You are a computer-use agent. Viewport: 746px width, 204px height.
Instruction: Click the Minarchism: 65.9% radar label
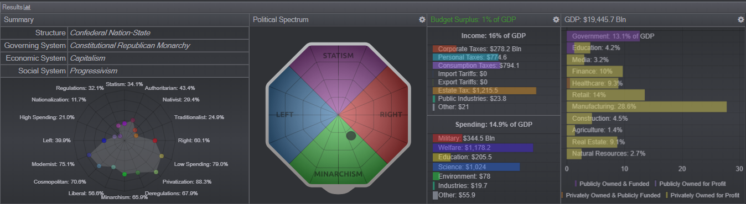125,197
